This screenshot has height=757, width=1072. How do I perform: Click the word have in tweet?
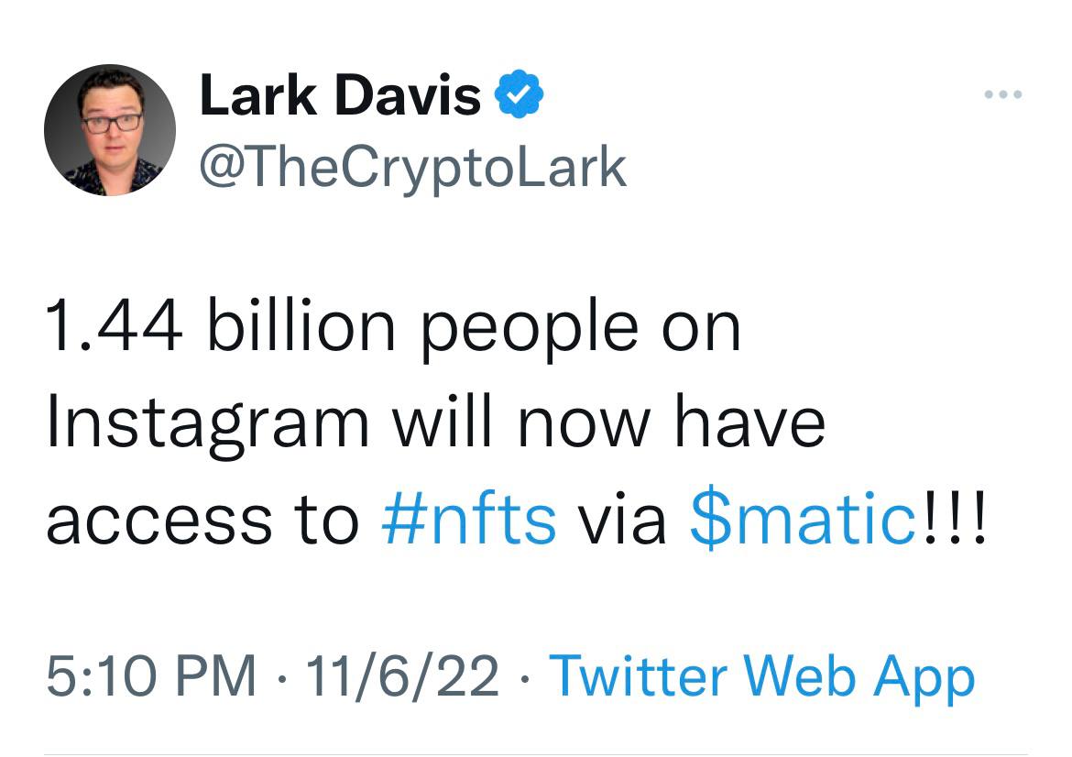point(750,422)
